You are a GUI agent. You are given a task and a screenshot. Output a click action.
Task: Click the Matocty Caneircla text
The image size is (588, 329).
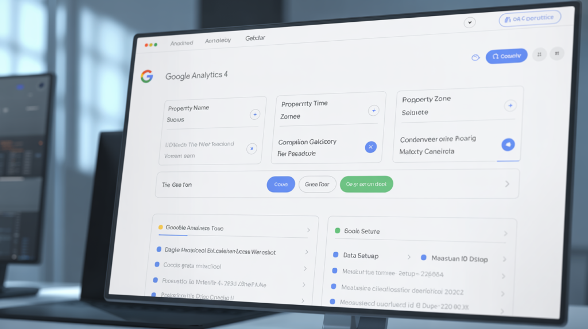[x=427, y=151]
